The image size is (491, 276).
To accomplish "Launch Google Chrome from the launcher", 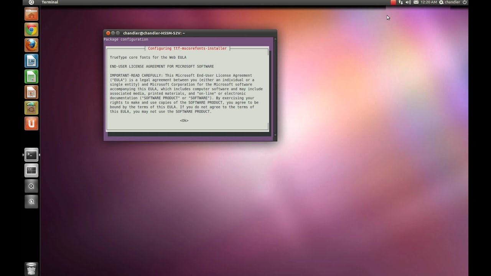I will coord(31,30).
